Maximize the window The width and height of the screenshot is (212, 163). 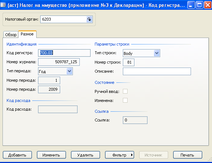[x=199, y=5]
